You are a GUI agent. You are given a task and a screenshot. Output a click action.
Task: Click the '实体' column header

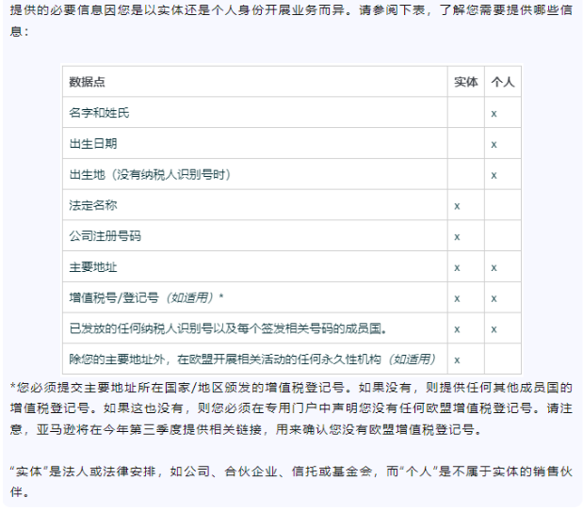click(465, 82)
